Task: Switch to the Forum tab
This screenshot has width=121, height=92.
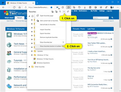Action: coord(19,18)
